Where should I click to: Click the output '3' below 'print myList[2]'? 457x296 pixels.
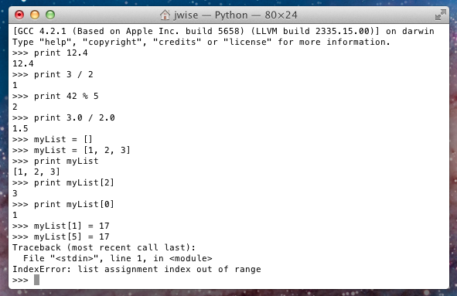click(x=15, y=193)
